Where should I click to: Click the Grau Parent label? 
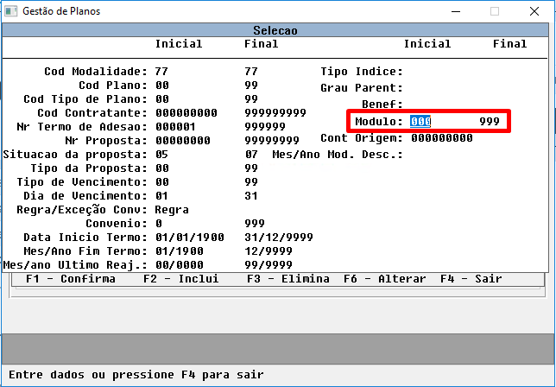[362, 88]
